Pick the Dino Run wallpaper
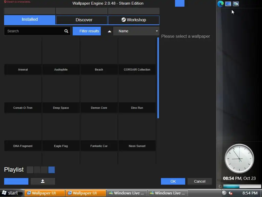Image resolution: width=262 pixels, height=197 pixels. click(137, 94)
